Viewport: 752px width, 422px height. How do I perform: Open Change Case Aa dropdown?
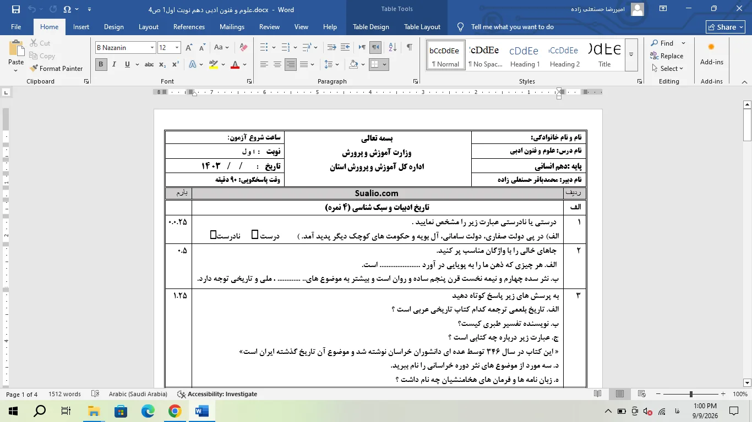(221, 48)
